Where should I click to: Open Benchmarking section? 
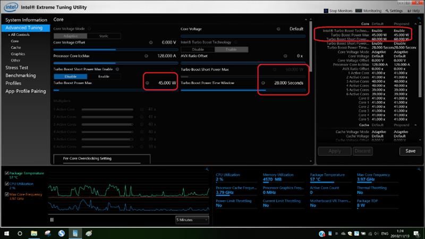[21, 75]
